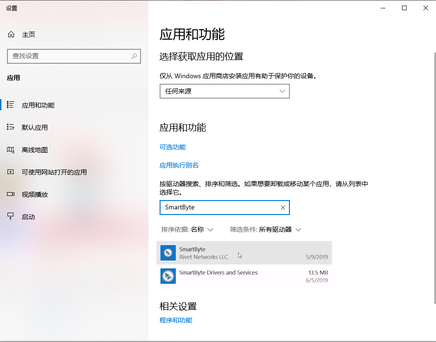
Task: Click the vertical scrollbar on the right
Action: (x=435, y=178)
